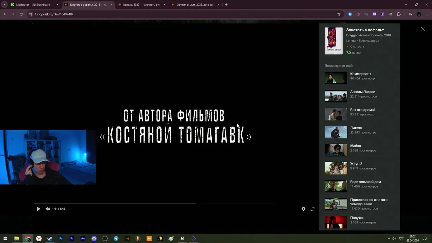Open the taskbar clock and calendar

pyautogui.click(x=412, y=238)
